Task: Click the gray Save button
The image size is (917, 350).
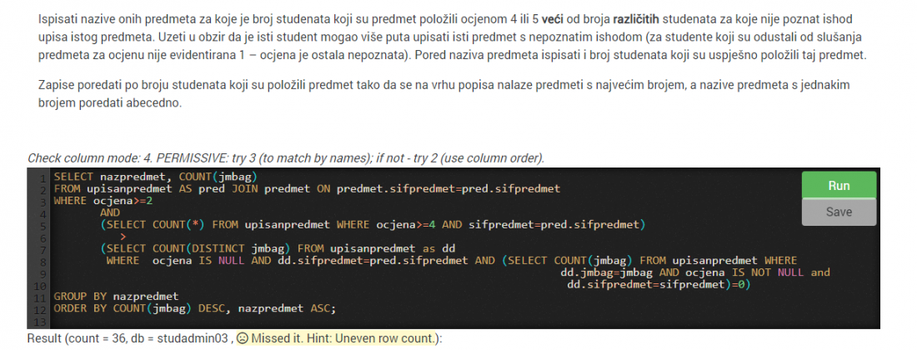Action: point(839,212)
